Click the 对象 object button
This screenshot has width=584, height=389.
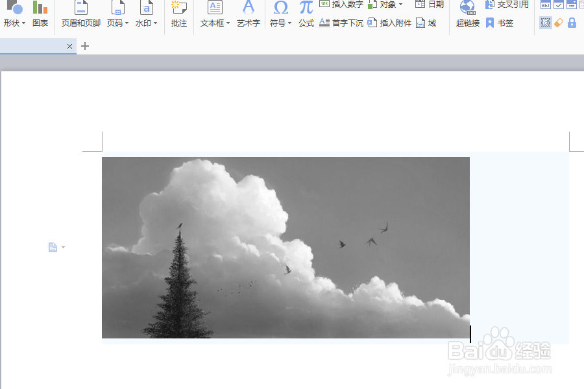pyautogui.click(x=385, y=5)
